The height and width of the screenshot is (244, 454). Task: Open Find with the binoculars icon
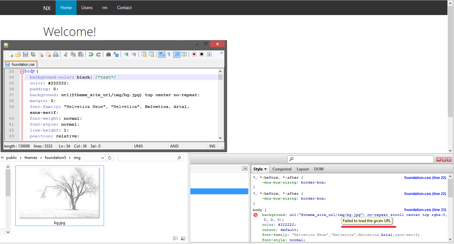pyautogui.click(x=109, y=54)
